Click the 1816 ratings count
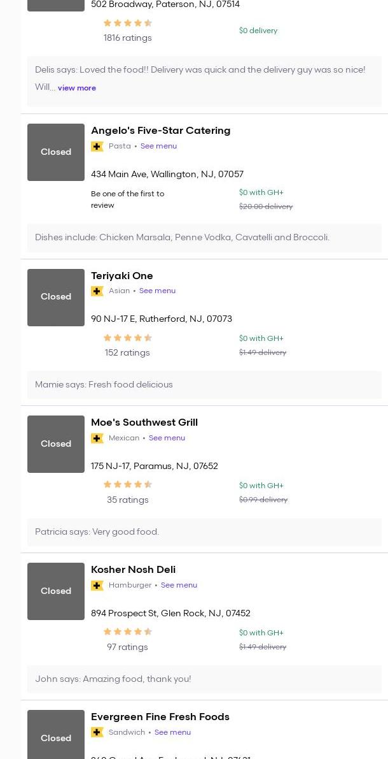Viewport: 388px width, 759px height. pos(127,38)
